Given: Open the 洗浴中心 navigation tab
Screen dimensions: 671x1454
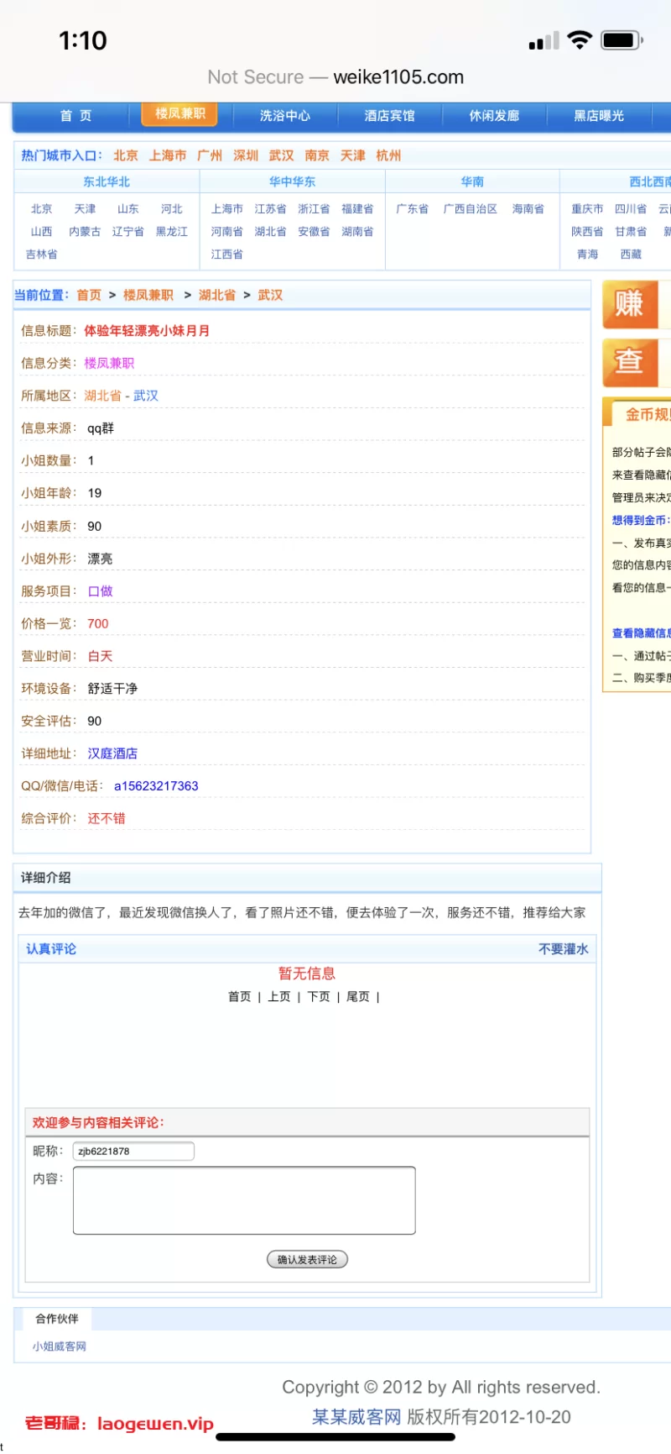Looking at the screenshot, I should pos(284,116).
